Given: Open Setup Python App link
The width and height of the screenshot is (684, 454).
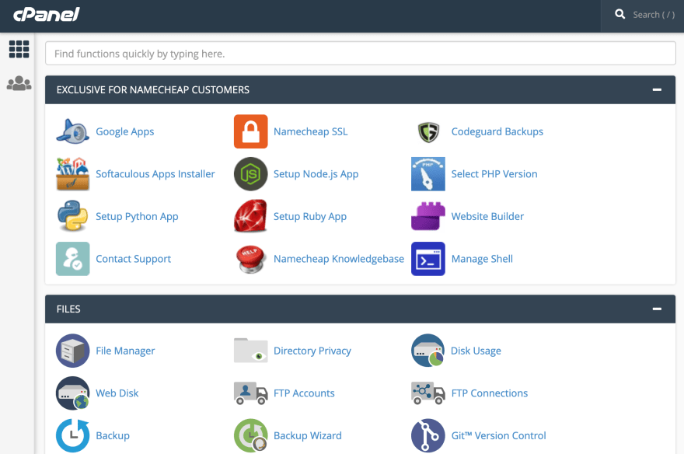Looking at the screenshot, I should pyautogui.click(x=137, y=216).
